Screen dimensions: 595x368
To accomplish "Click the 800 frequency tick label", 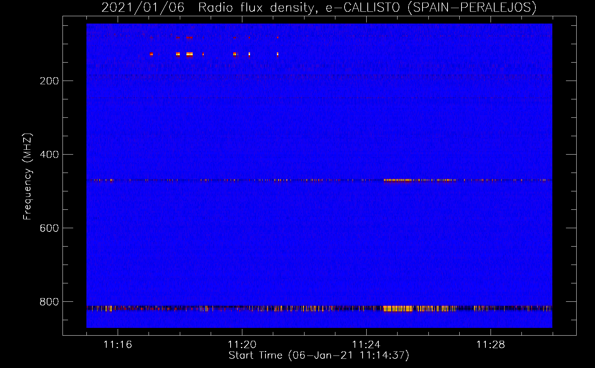I will [x=49, y=302].
